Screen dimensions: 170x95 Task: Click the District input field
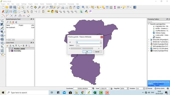coord(88,45)
